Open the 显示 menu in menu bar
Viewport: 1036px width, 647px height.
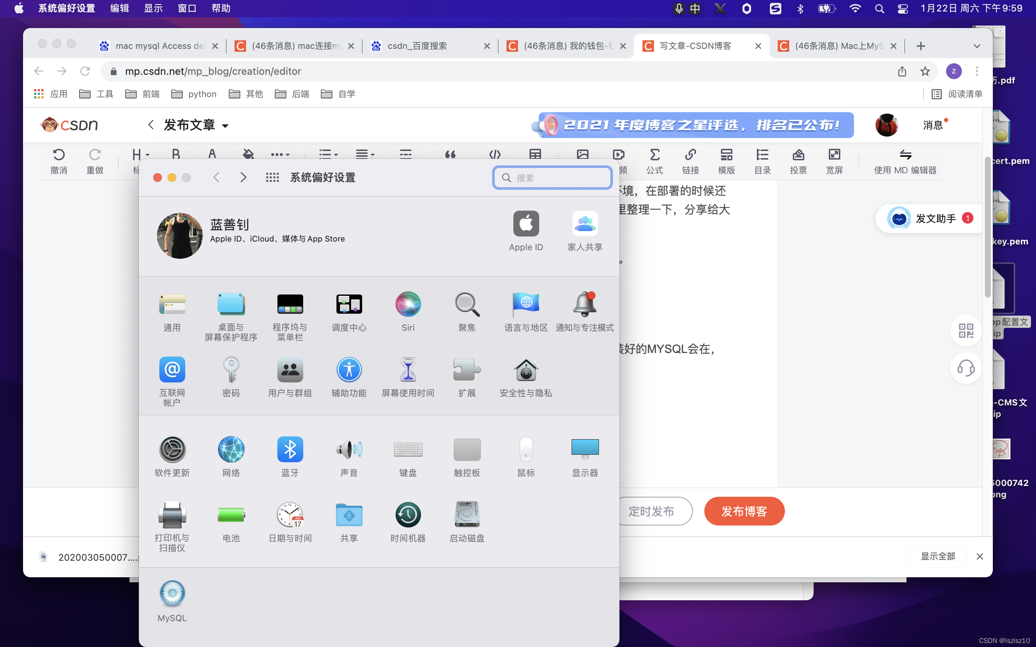(153, 8)
